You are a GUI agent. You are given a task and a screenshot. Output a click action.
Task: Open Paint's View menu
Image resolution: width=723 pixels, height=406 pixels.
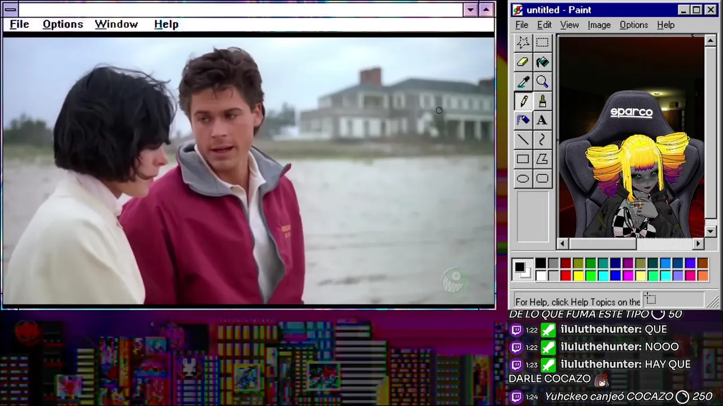(x=569, y=25)
